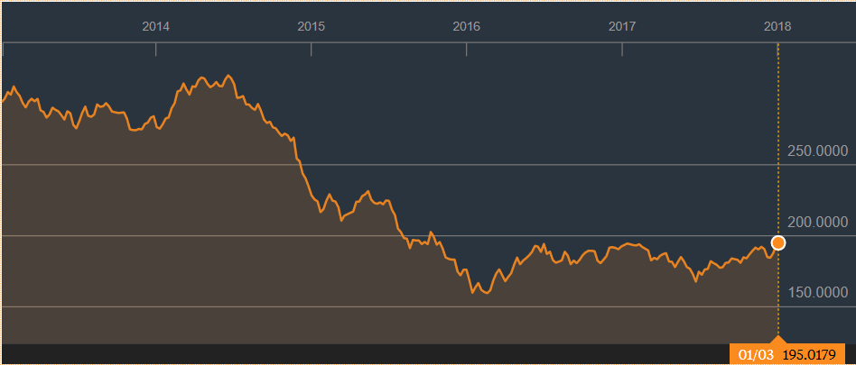Click the 150.0000 price axis label

818,293
